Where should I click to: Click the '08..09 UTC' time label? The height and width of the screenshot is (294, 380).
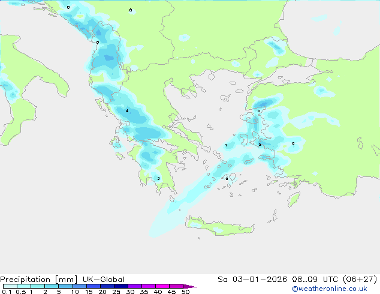point(315,280)
